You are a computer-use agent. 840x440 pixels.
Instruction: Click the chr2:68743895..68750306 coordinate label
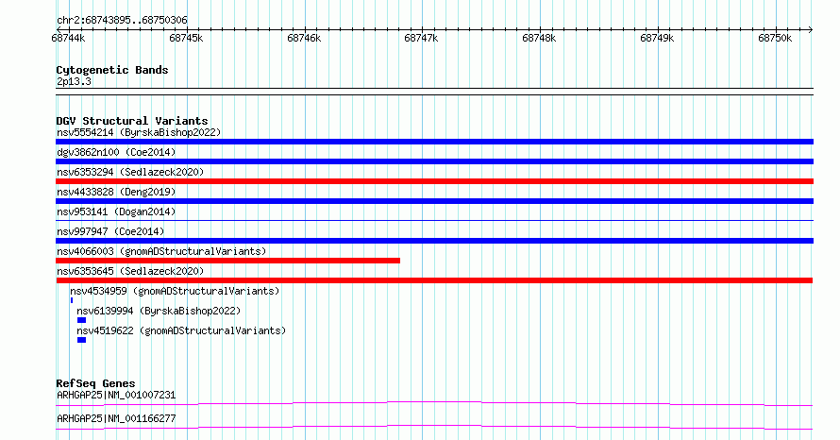pos(122,21)
